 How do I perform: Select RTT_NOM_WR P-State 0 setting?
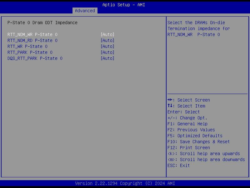tap(32, 34)
